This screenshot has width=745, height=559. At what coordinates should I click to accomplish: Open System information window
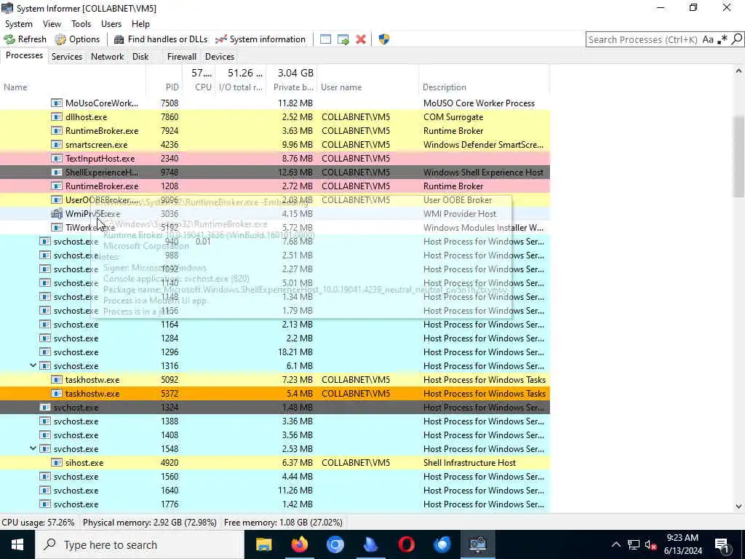(260, 39)
